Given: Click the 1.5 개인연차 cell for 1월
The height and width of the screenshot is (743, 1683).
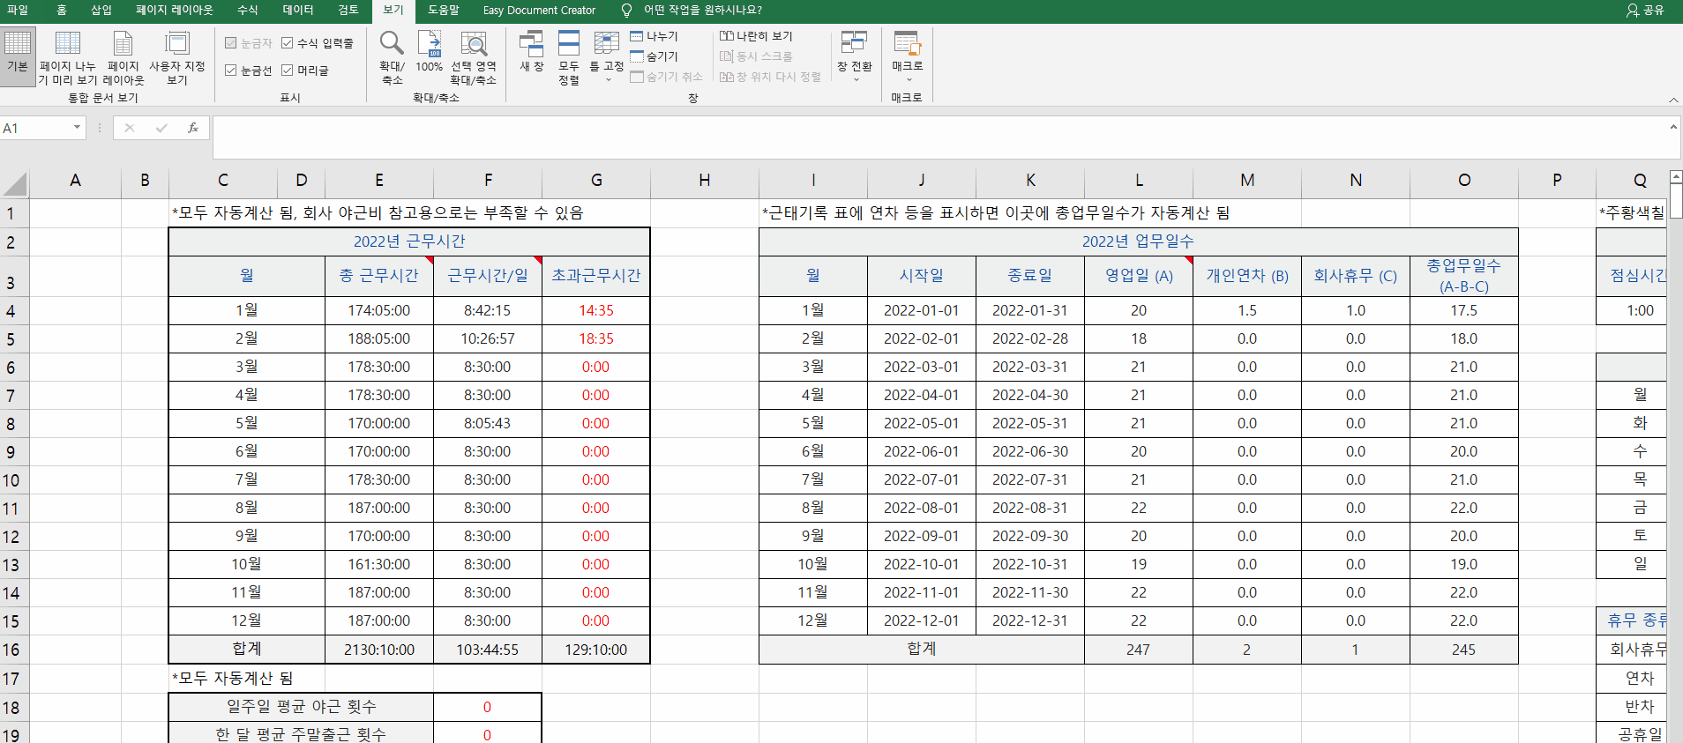Looking at the screenshot, I should point(1247,310).
